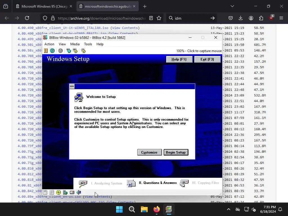Click the search go arrow

(213, 18)
